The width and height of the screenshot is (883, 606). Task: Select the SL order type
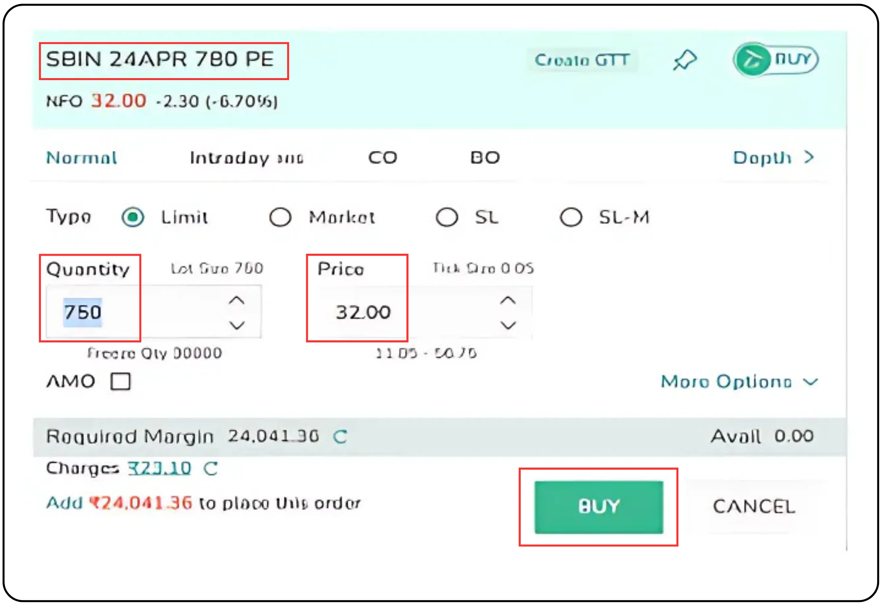pyautogui.click(x=447, y=217)
